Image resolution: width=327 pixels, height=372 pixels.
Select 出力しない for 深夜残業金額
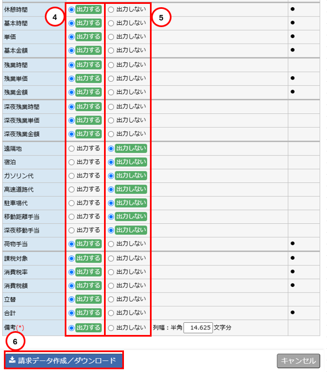coord(111,134)
